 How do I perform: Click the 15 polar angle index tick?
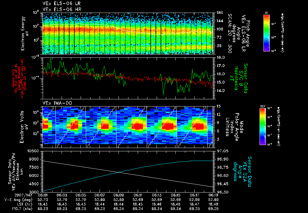219,106
